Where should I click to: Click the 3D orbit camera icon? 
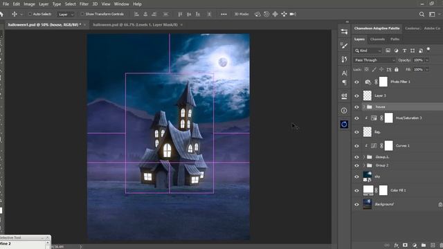257,14
